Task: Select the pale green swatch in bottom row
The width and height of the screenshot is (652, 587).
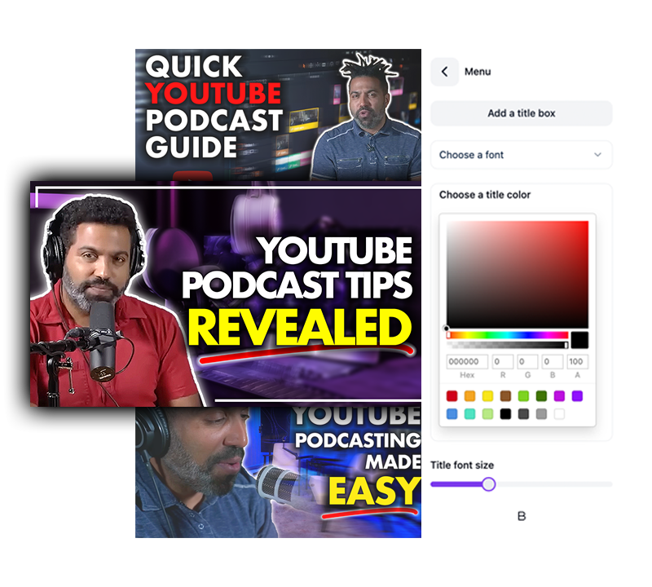Action: [x=487, y=414]
